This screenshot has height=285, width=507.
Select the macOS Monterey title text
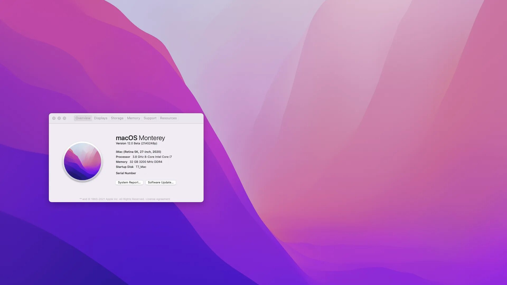(140, 138)
